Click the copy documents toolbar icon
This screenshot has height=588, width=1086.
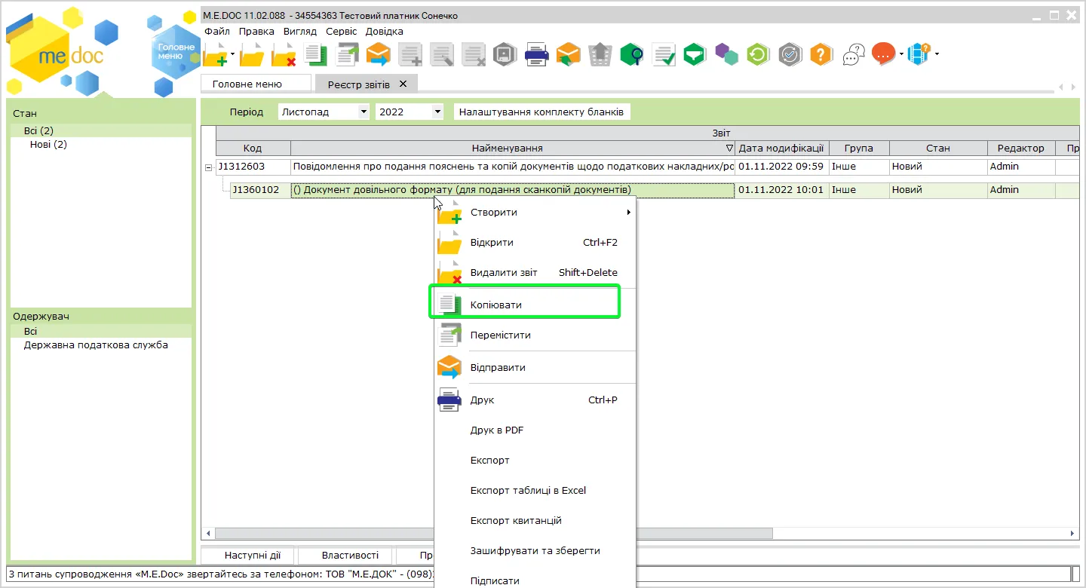pos(315,54)
